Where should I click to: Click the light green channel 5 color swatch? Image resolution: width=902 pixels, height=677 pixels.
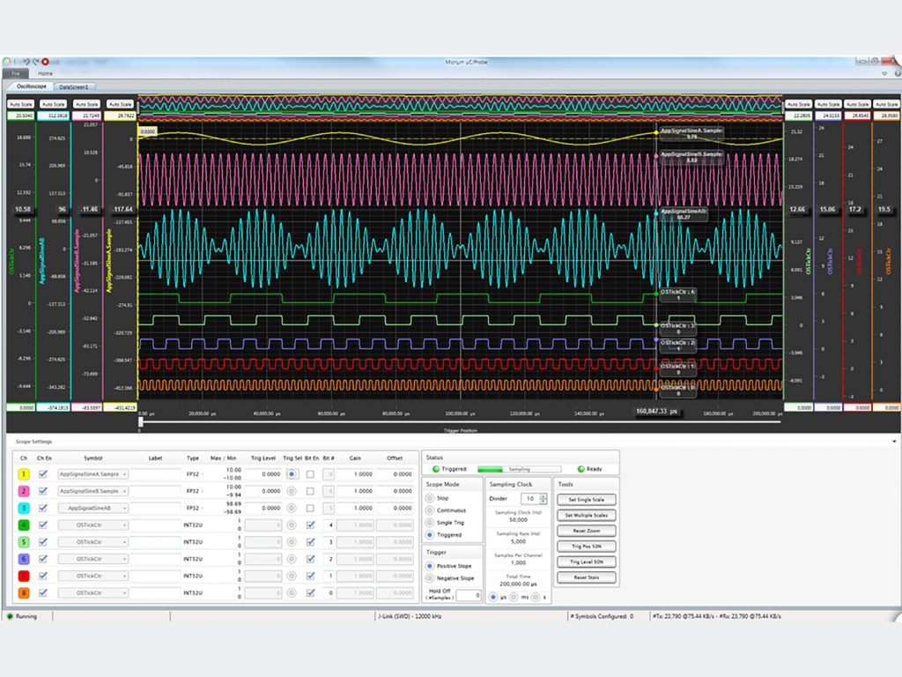[24, 542]
